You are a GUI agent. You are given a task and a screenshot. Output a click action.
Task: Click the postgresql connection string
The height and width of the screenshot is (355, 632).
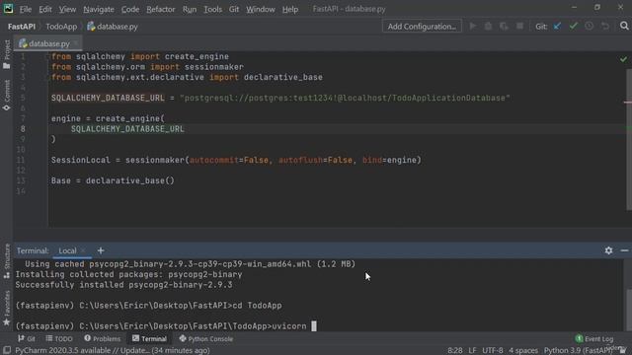coord(345,99)
